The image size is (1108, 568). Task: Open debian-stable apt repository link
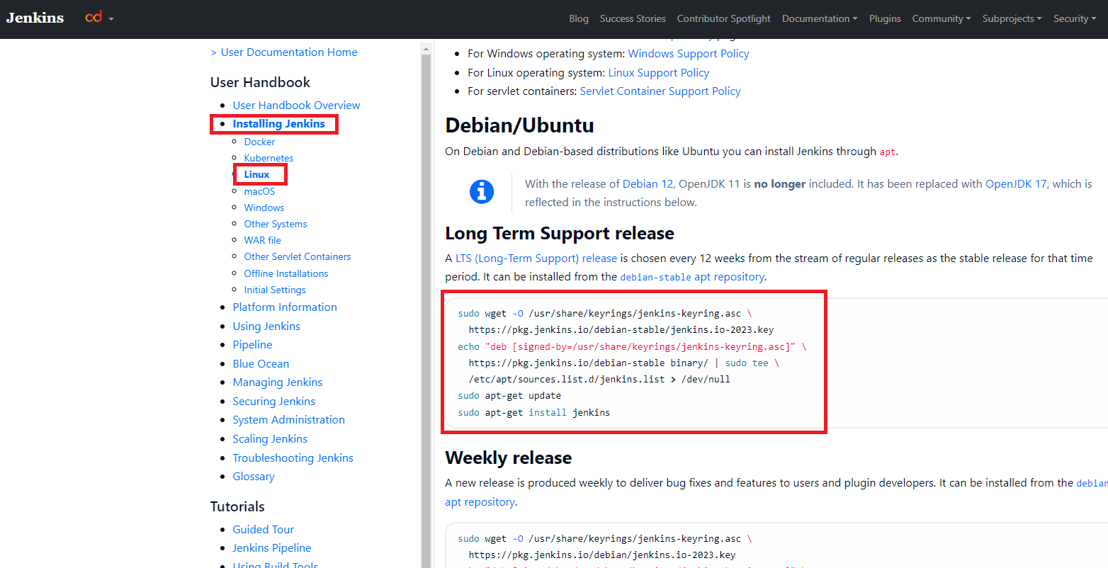pos(692,277)
